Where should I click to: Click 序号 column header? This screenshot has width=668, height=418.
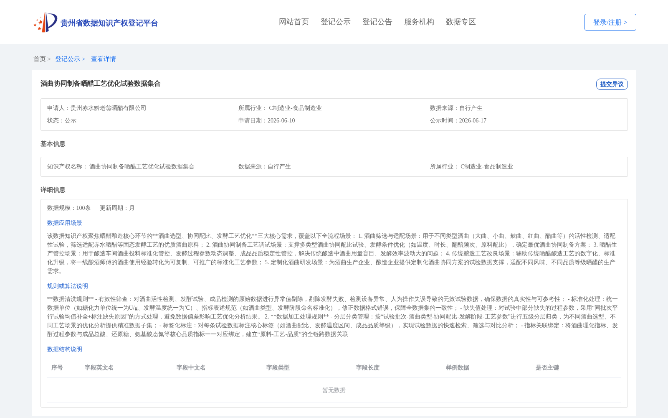click(57, 367)
